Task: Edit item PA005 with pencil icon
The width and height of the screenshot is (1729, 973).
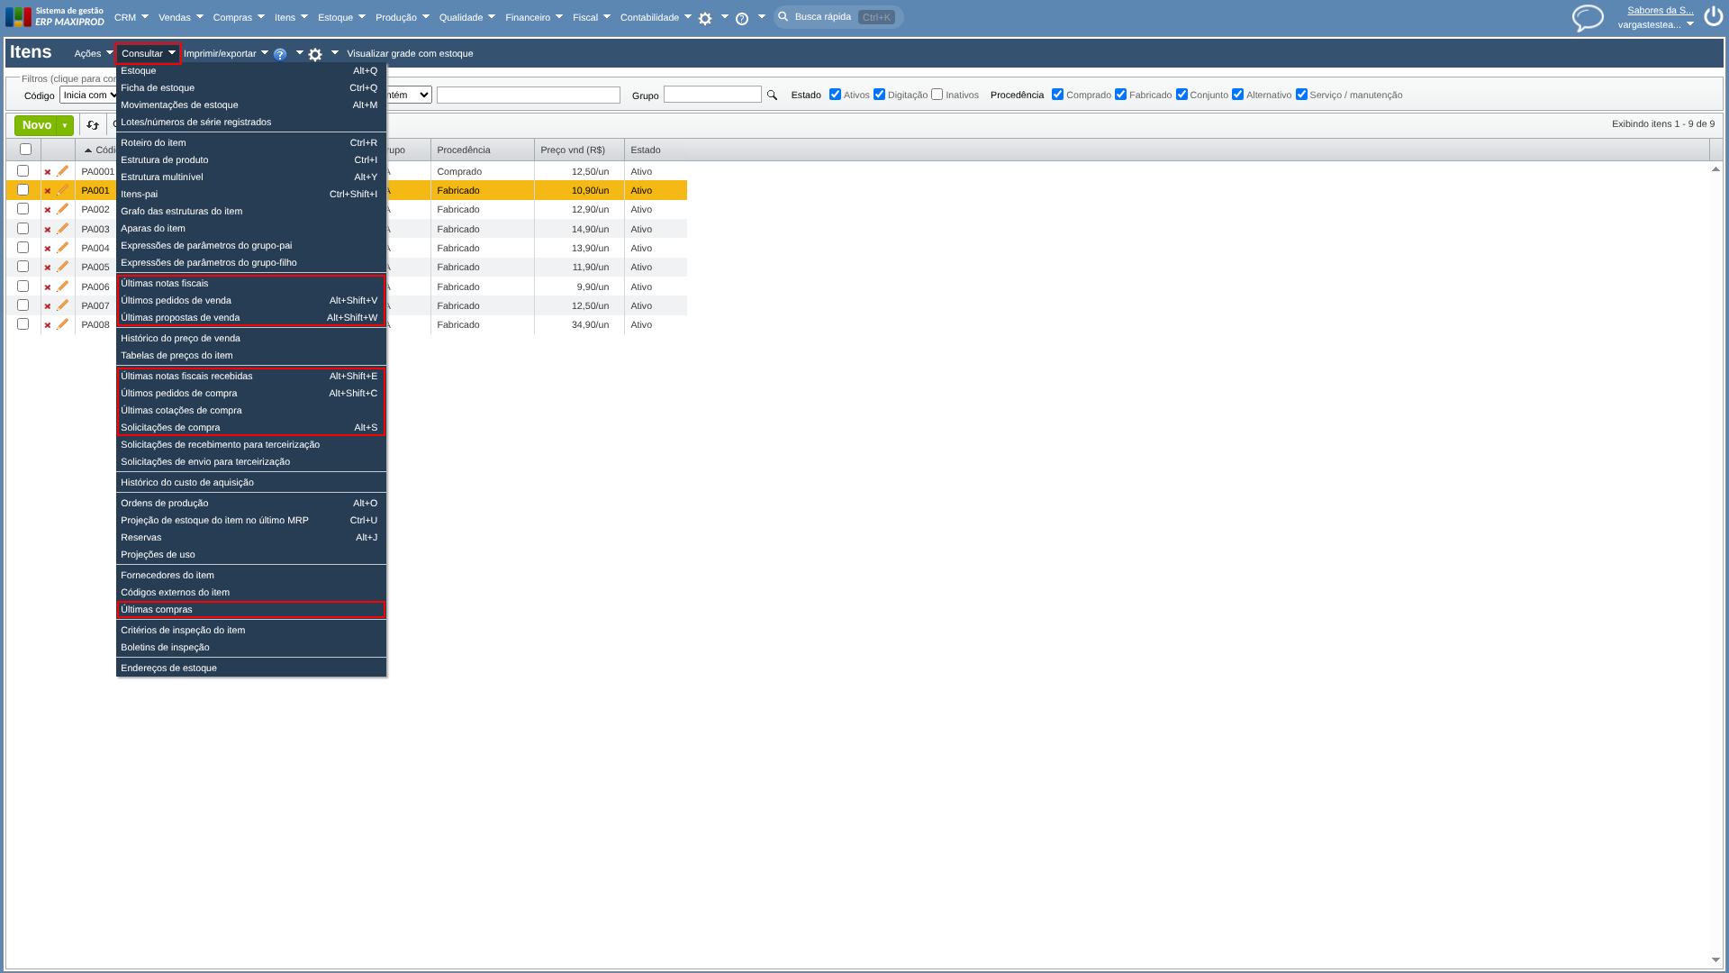Action: click(63, 267)
